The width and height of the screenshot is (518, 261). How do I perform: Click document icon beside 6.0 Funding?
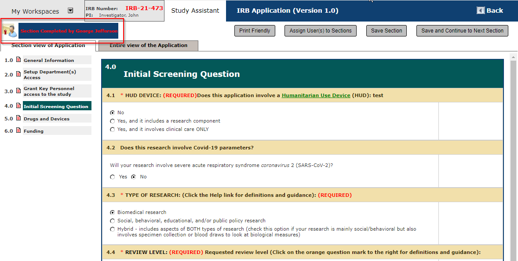pos(18,130)
